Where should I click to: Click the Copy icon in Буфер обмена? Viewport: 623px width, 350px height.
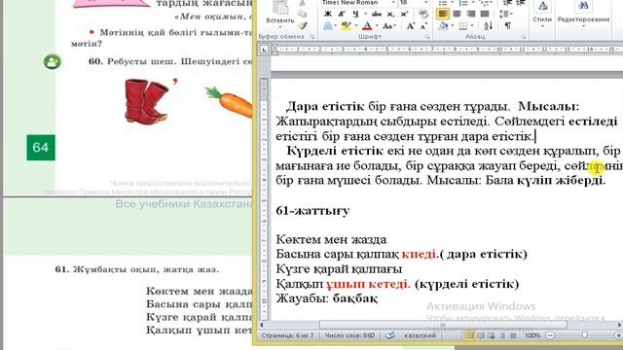pos(303,14)
